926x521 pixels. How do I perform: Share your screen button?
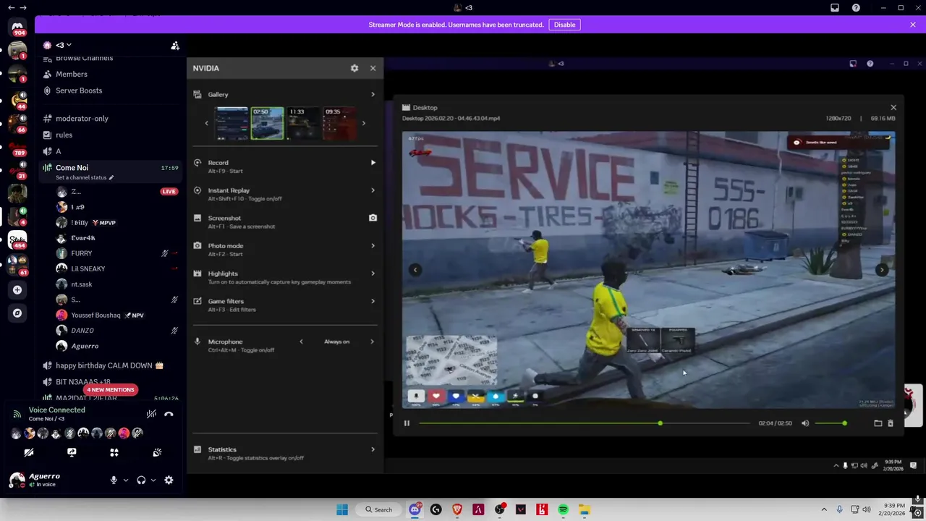pos(72,452)
